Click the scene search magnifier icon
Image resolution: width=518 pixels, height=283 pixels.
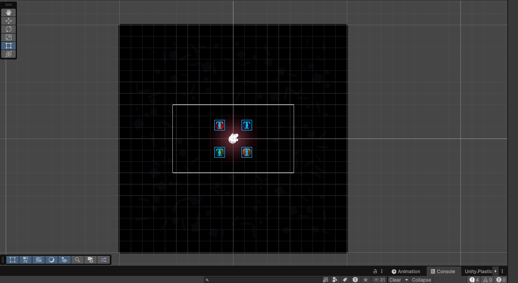click(x=78, y=260)
